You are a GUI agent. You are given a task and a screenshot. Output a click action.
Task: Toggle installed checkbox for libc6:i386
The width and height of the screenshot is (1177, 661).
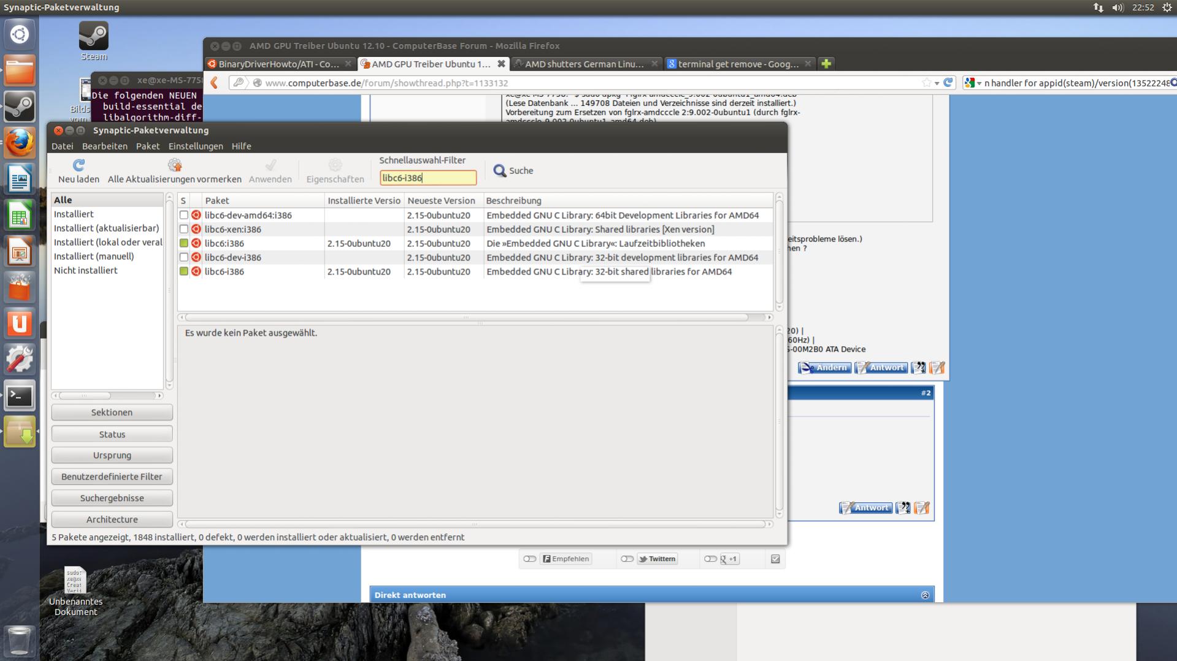tap(183, 243)
